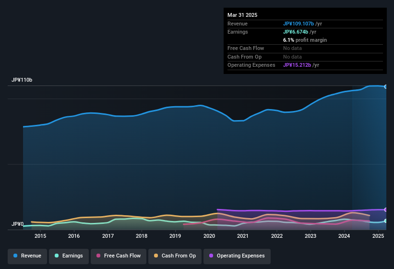Screen dimensions: 394x269
Task: Click the blue Revenue legend dot
Action: [15, 256]
